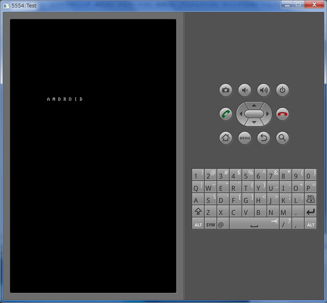This screenshot has width=327, height=303.
Task: Click the D-pad right arrow
Action: [268, 114]
